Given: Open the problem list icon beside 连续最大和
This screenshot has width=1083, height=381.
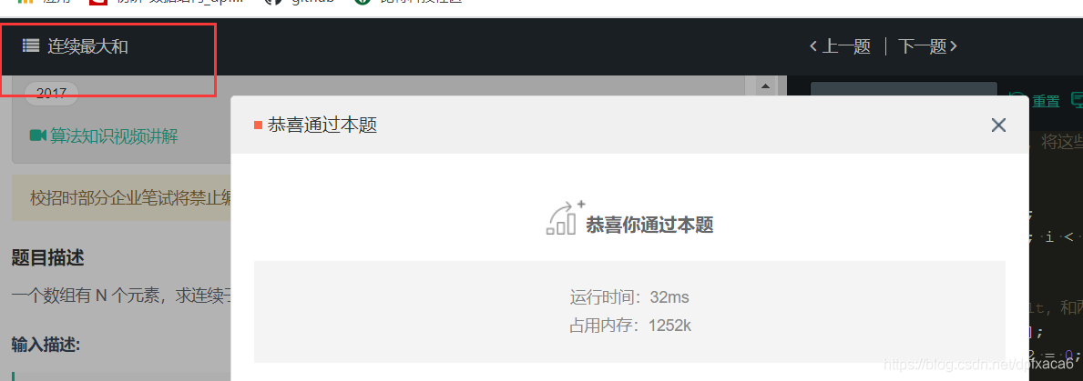Looking at the screenshot, I should (30, 46).
